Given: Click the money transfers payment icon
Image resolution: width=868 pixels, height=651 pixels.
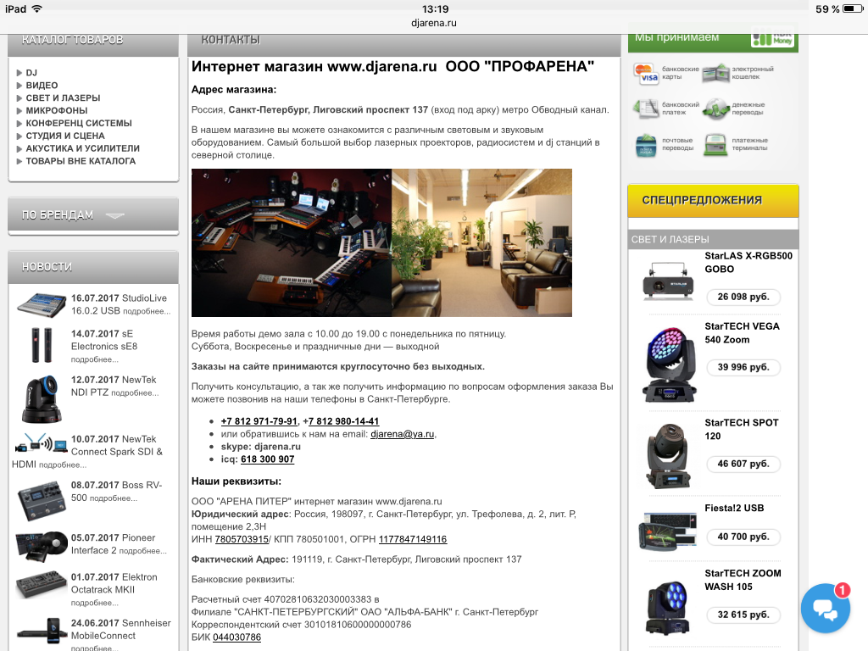Looking at the screenshot, I should (x=716, y=109).
